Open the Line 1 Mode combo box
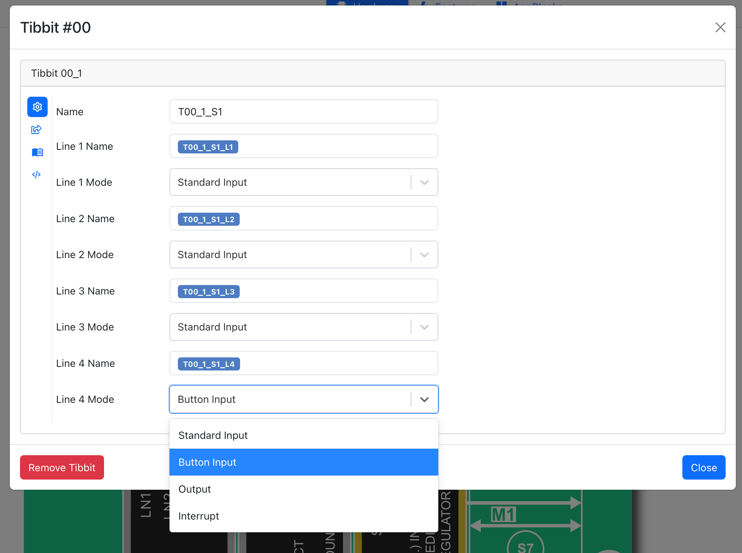 304,182
